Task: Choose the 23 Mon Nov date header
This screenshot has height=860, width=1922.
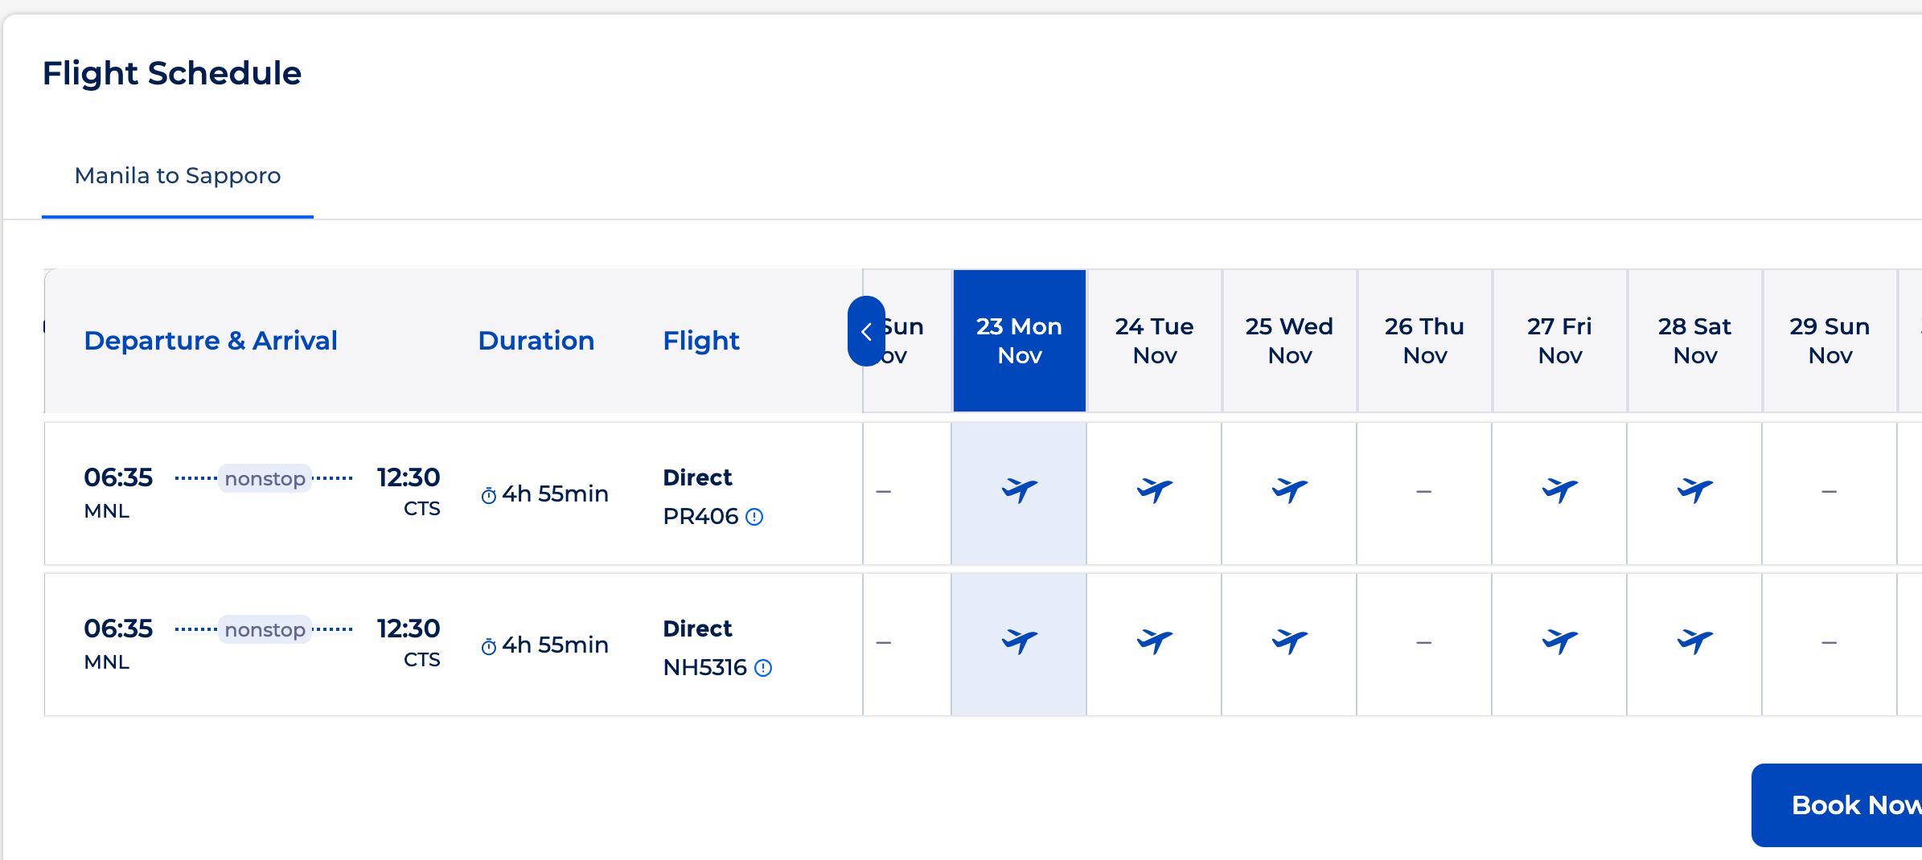Action: click(x=1020, y=341)
